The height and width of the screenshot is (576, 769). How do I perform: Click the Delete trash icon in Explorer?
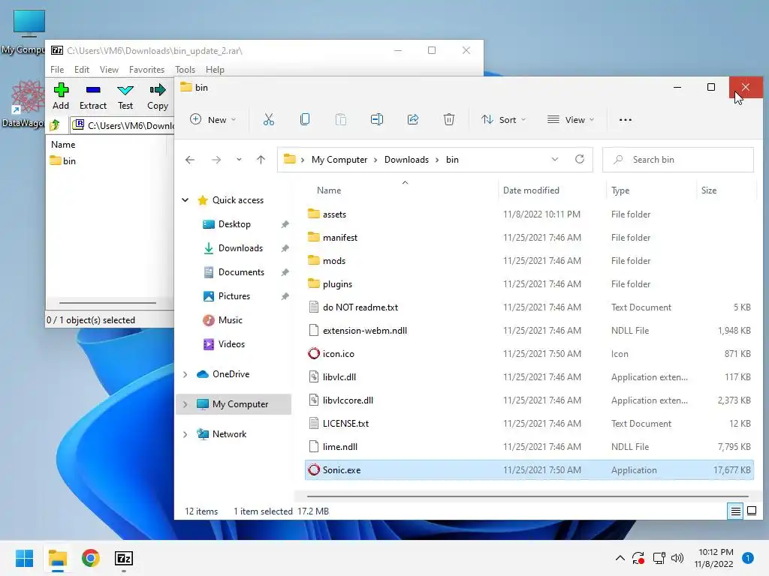tap(449, 119)
